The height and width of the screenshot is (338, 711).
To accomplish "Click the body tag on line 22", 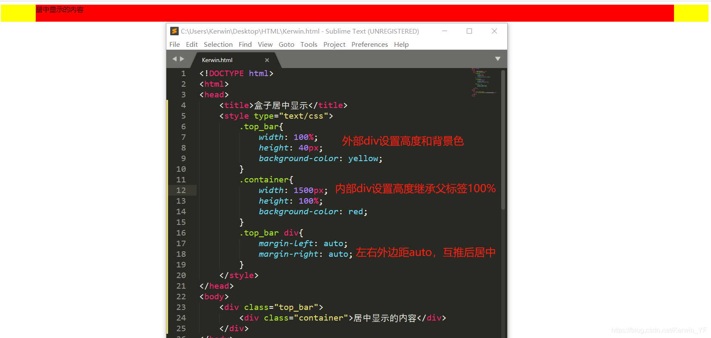I will point(214,297).
